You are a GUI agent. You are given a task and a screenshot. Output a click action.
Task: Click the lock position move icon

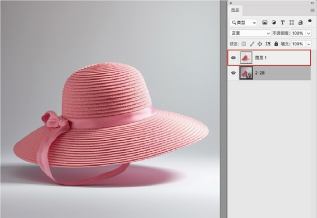coord(260,44)
